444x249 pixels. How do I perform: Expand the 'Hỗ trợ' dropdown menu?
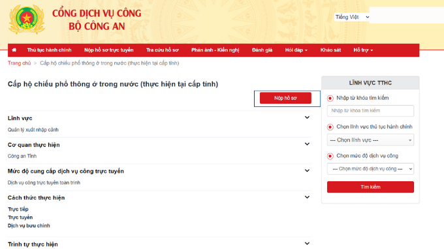pos(363,50)
